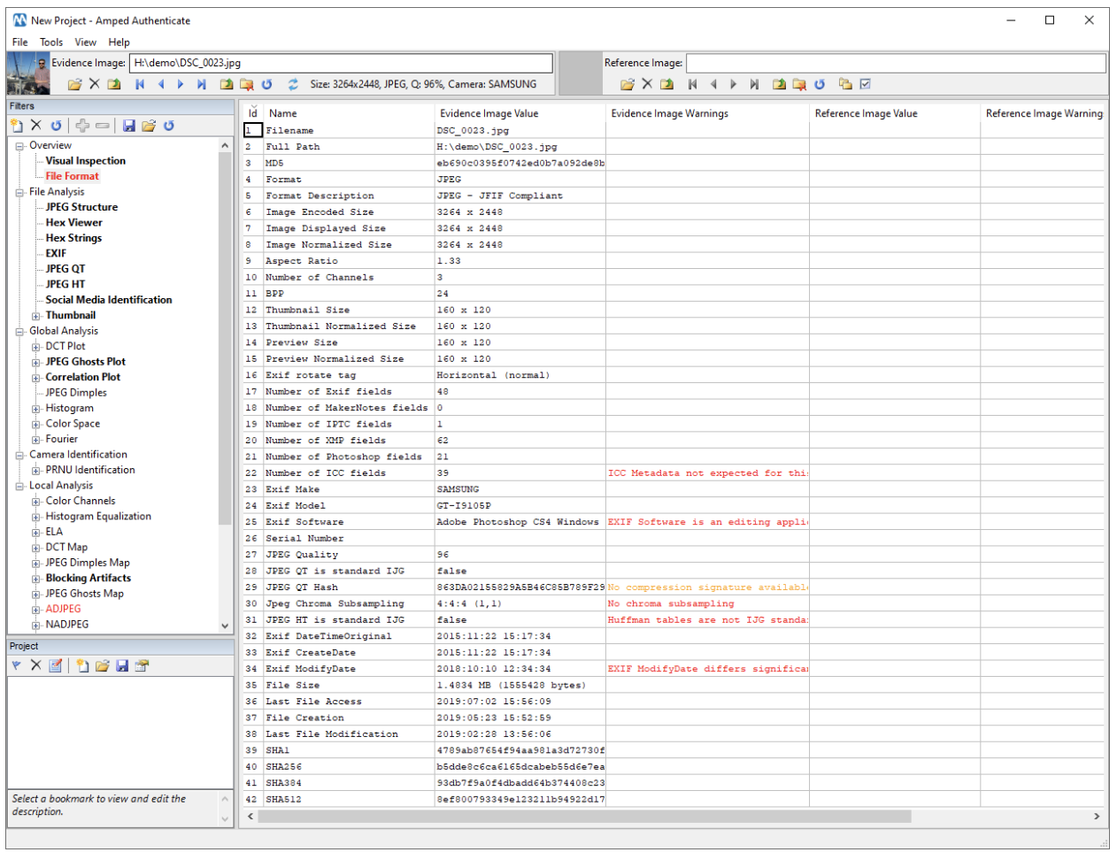Viewport: 1117px width, 860px height.
Task: Click the blue reload arrow in the reference toolbar
Action: point(820,84)
